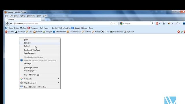Open Miscellaneous menu in Web Developer toolbar
The width and height of the screenshot is (185, 104).
click(x=74, y=32)
